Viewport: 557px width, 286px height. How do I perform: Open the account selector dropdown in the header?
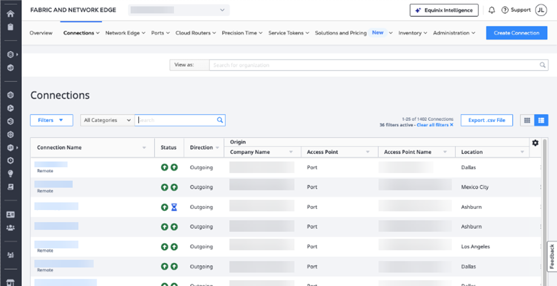[x=179, y=10]
